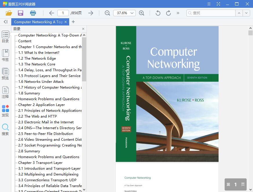Rotate page counterclockwise

158,13
